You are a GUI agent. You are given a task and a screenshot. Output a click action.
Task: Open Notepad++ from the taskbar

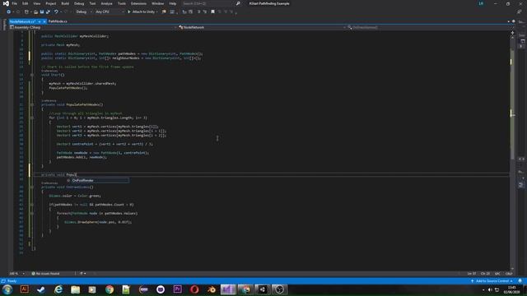pyautogui.click(x=126, y=289)
